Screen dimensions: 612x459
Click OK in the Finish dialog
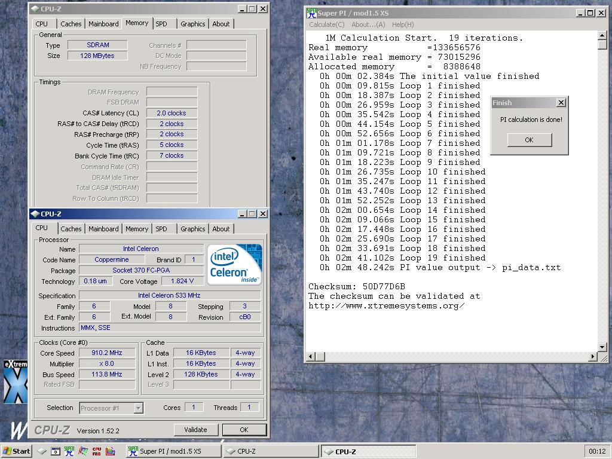pyautogui.click(x=530, y=140)
